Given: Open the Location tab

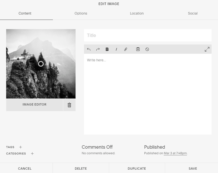Looking at the screenshot, I should pyautogui.click(x=137, y=14).
